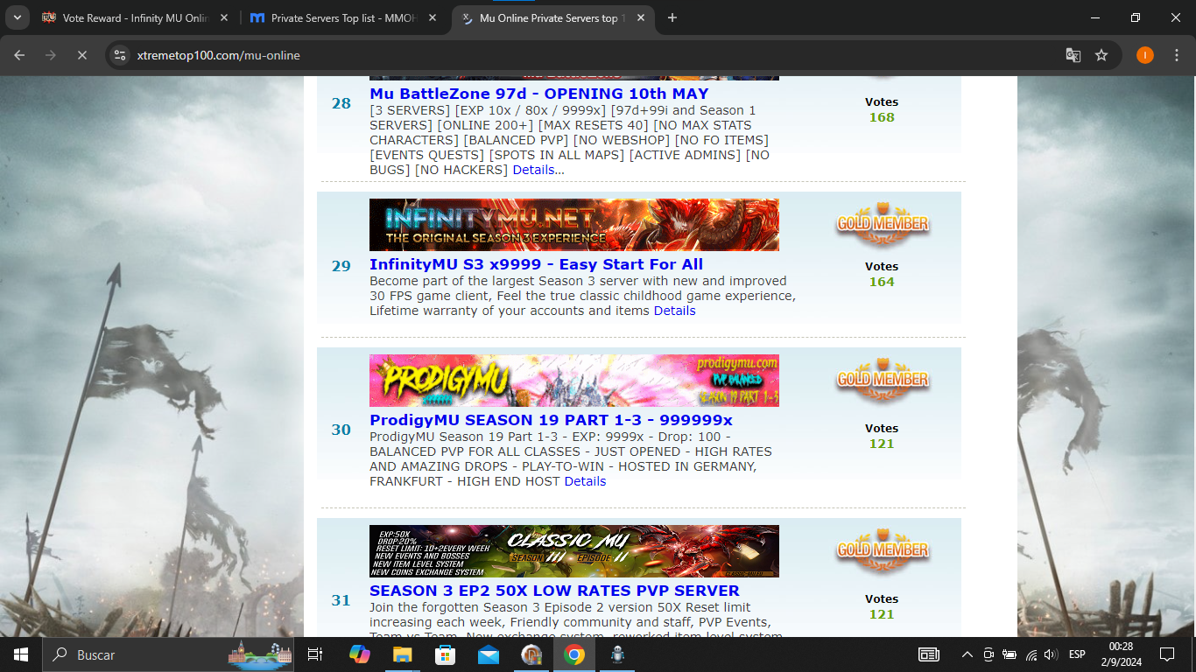Click the Meet Now camera tray icon
This screenshot has height=672, width=1196.
pos(988,654)
